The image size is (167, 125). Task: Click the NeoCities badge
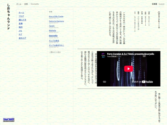click(x=9, y=120)
